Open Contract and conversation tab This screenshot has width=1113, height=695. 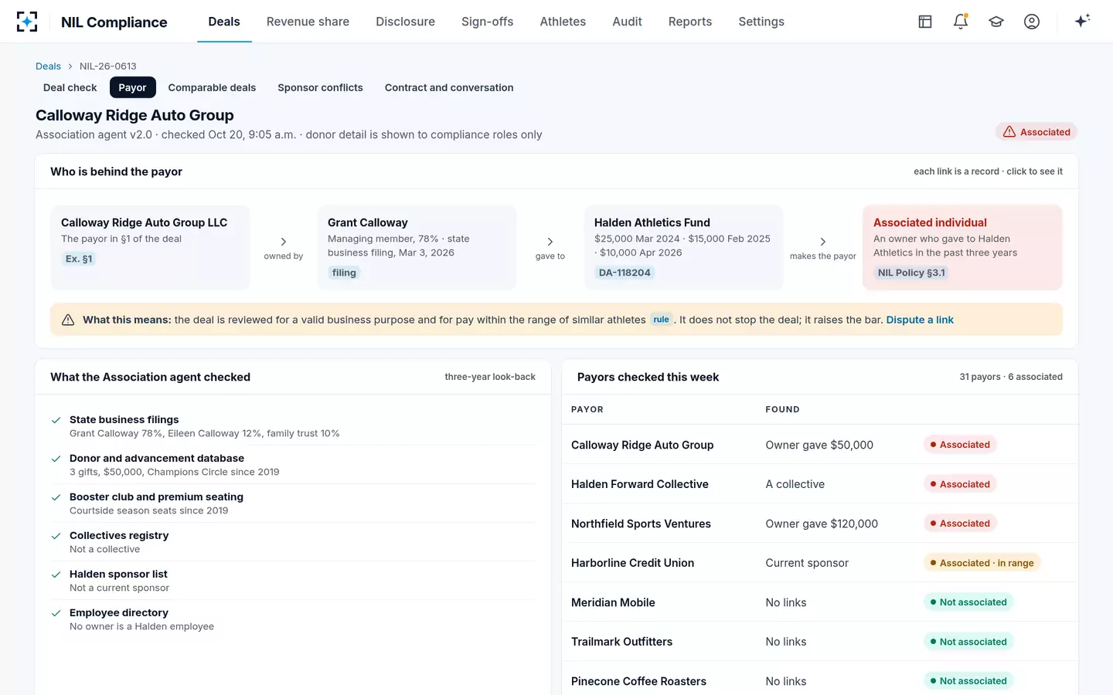coord(449,87)
